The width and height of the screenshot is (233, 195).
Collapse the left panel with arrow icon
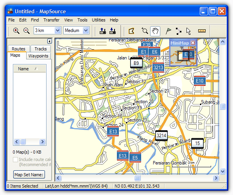pyautogui.click(x=50, y=41)
